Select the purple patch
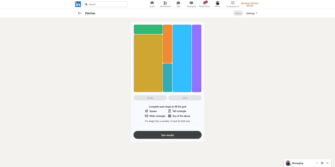 [x=197, y=58]
